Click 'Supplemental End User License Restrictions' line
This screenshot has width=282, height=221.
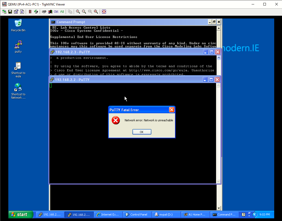(94, 37)
